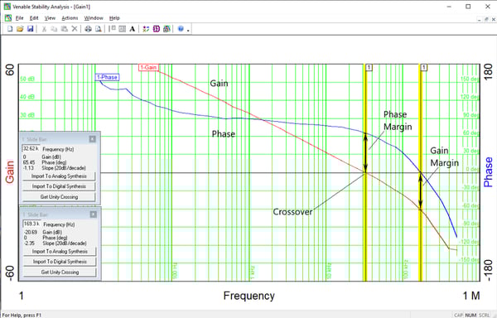Open a file using the folder toolbar icon
This screenshot has width=497, height=318.
pos(20,29)
